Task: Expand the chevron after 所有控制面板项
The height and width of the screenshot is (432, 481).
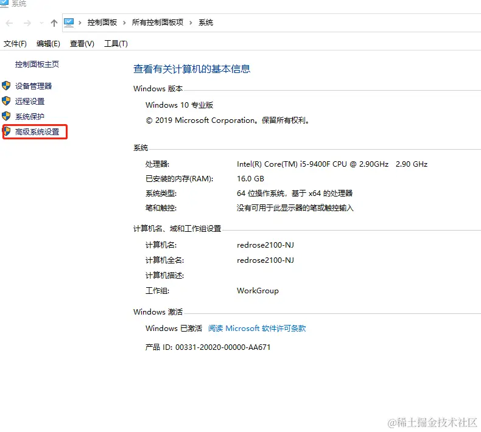Action: (191, 23)
